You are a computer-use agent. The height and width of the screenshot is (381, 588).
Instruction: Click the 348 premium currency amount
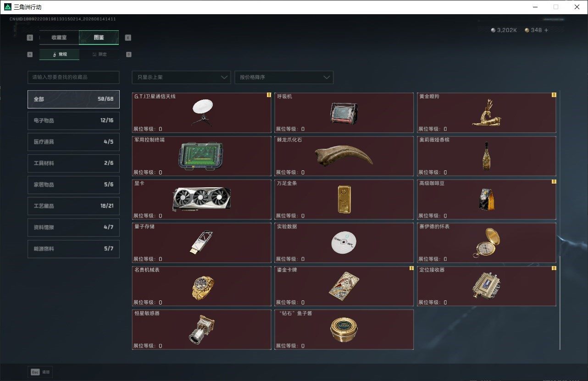(536, 30)
